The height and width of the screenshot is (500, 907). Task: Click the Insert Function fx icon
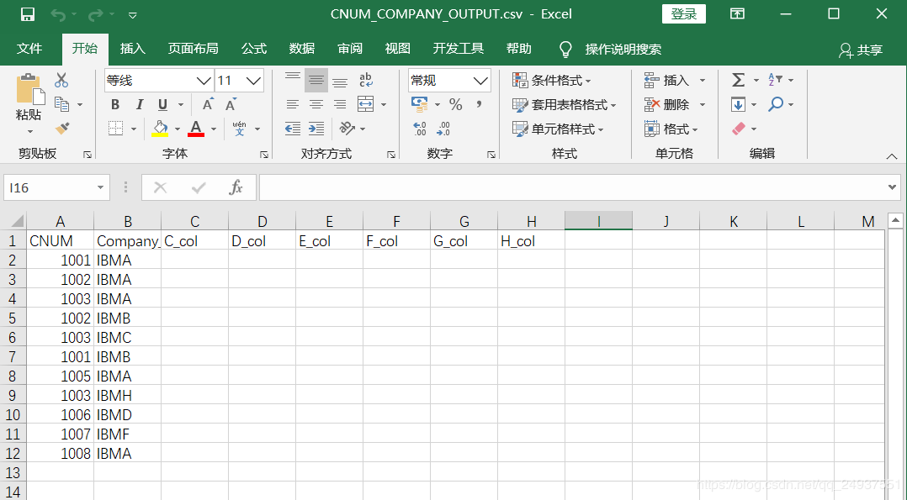point(236,187)
